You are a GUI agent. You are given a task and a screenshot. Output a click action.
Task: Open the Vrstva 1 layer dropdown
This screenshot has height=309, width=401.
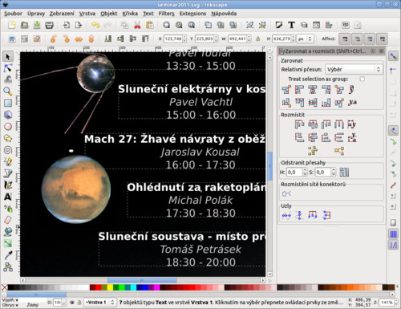click(x=99, y=303)
